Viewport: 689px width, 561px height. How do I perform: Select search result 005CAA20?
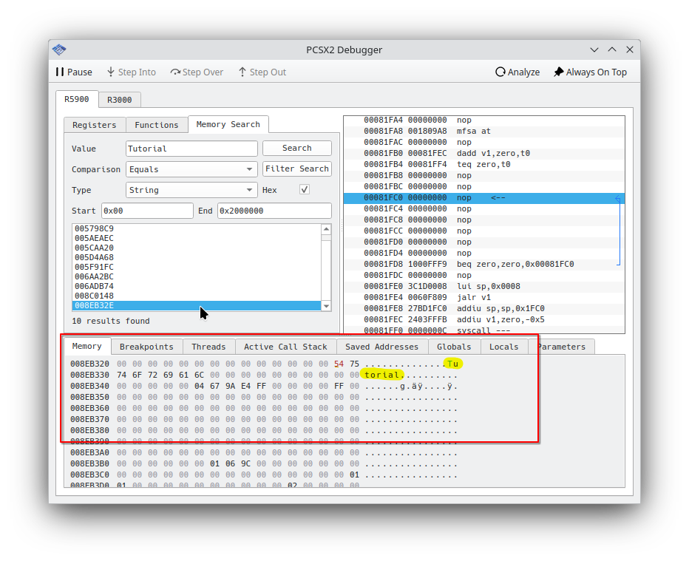[197, 248]
